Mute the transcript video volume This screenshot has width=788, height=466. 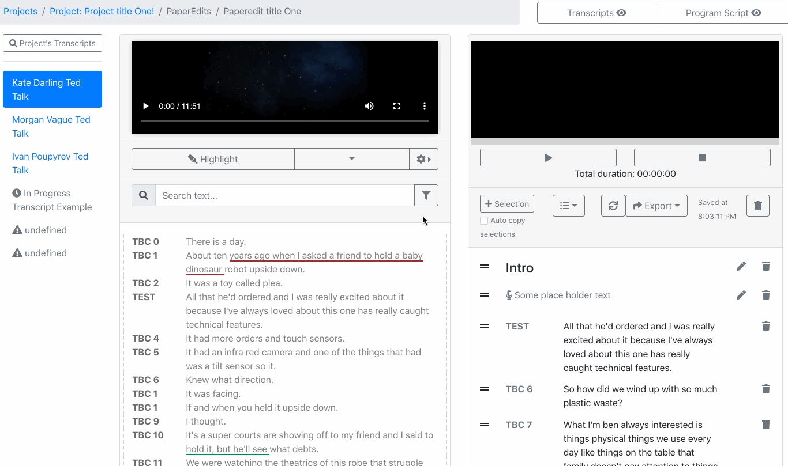click(x=369, y=106)
